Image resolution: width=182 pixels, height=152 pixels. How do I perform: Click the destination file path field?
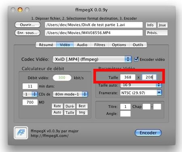[x=94, y=33]
